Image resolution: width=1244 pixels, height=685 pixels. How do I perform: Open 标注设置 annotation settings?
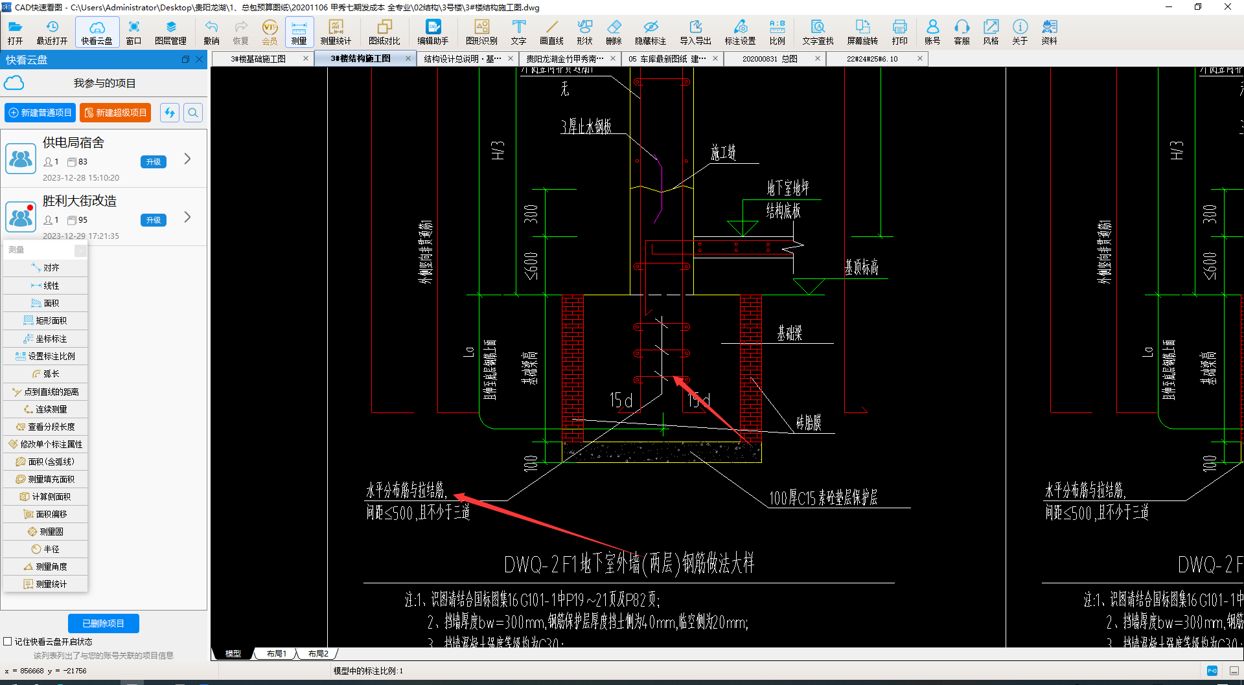coord(740,32)
